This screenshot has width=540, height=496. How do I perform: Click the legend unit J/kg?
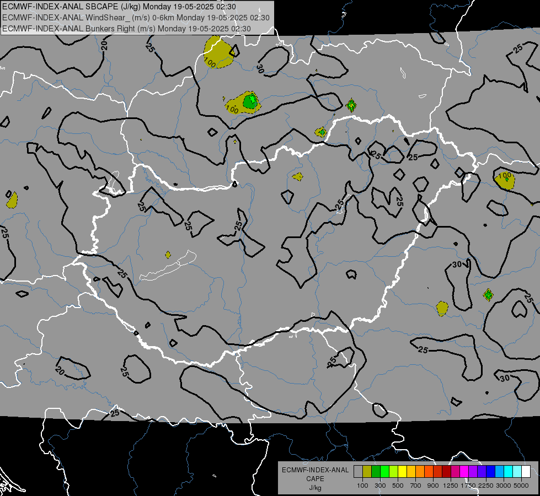pyautogui.click(x=315, y=488)
